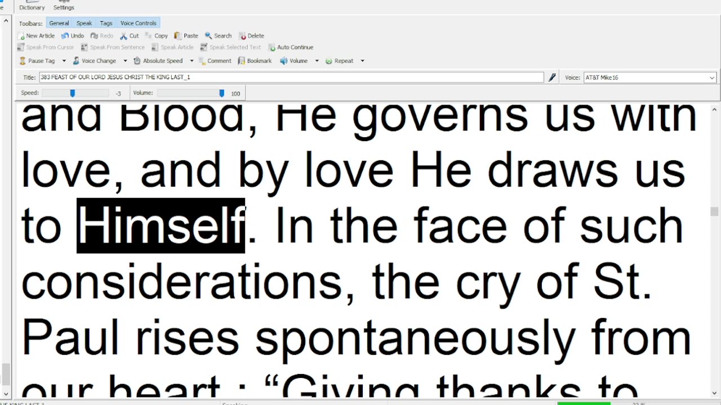The image size is (721, 405).
Task: Expand the Voice Change dropdown arrow
Action: [x=125, y=61]
